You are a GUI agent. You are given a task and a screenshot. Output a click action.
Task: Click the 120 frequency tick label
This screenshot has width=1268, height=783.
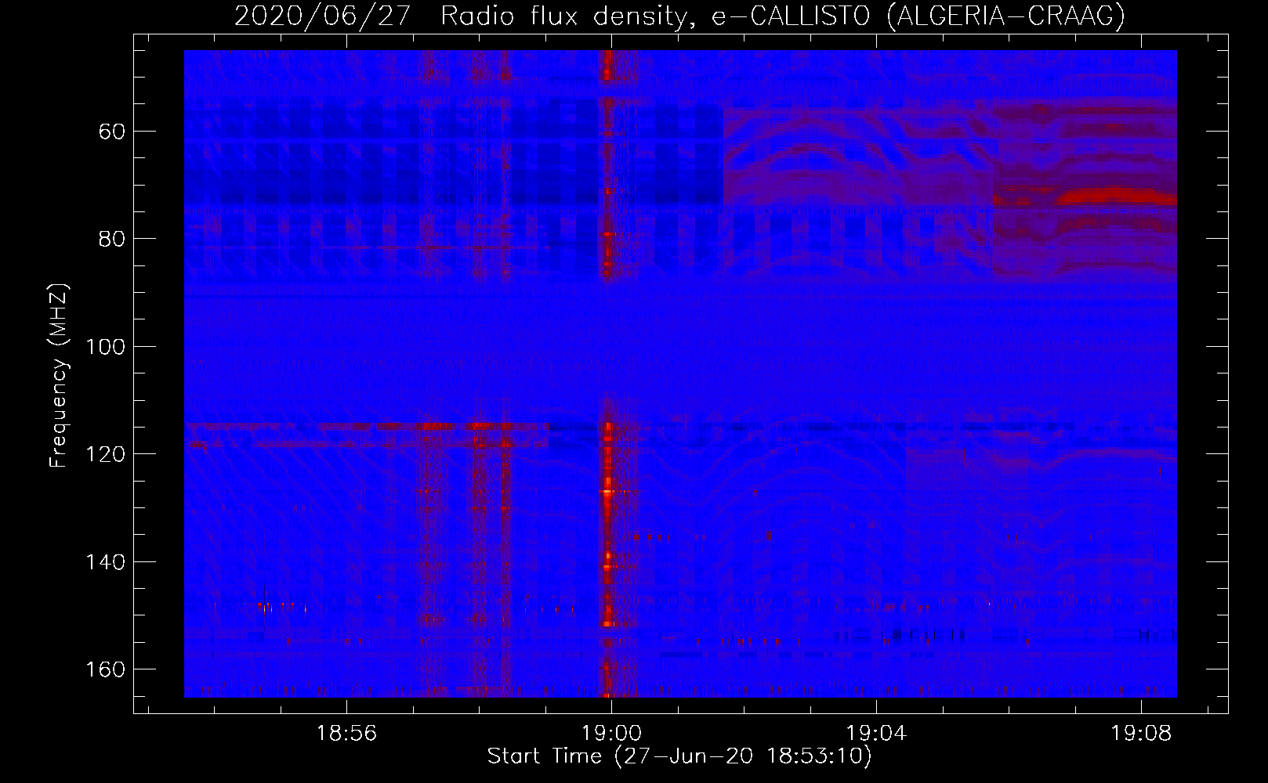tap(105, 454)
